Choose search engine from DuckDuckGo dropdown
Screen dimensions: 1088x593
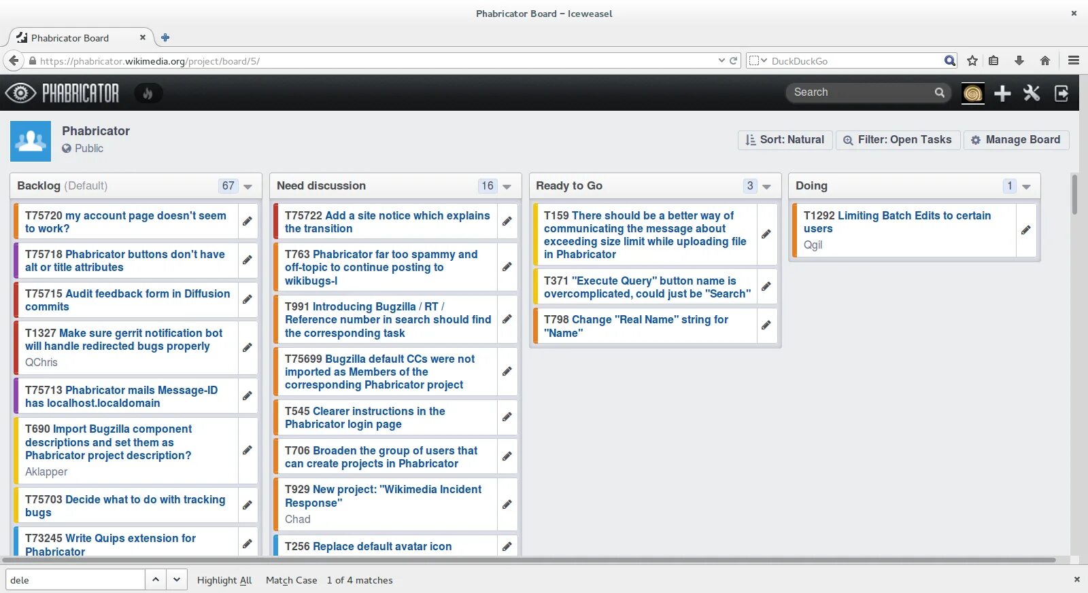click(758, 60)
